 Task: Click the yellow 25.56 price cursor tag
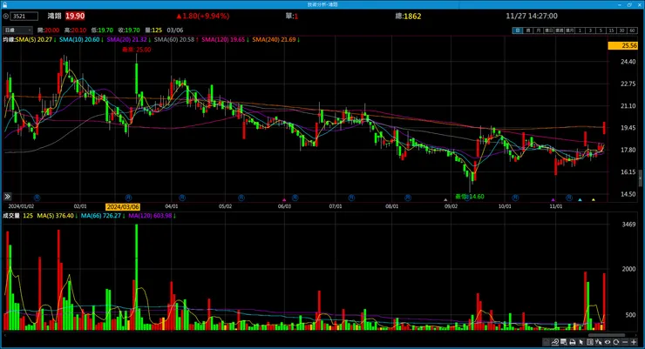click(x=623, y=45)
